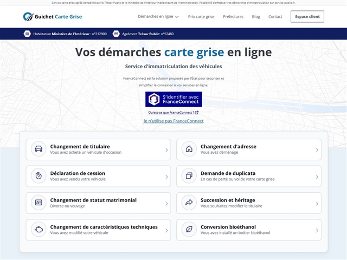Click the Habilitation Ministère de l'Intérieur n°212900 text
This screenshot has width=347, height=260.
[x=70, y=34]
